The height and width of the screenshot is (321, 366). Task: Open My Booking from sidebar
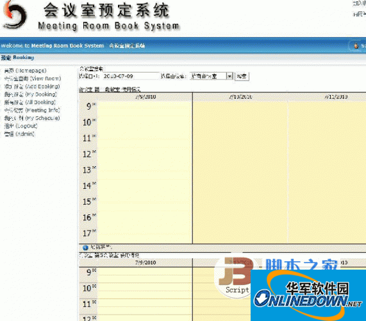tap(30, 94)
